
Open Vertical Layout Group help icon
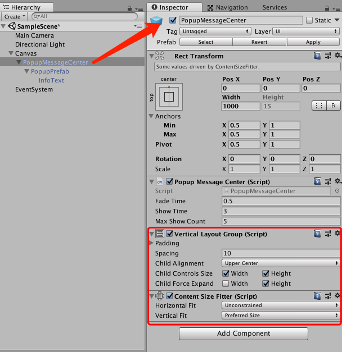coord(317,234)
